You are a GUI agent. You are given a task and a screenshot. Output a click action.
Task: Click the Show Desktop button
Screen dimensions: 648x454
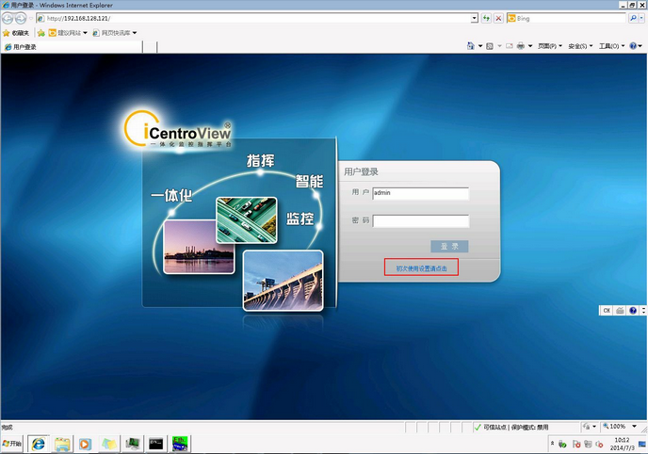pos(642,444)
